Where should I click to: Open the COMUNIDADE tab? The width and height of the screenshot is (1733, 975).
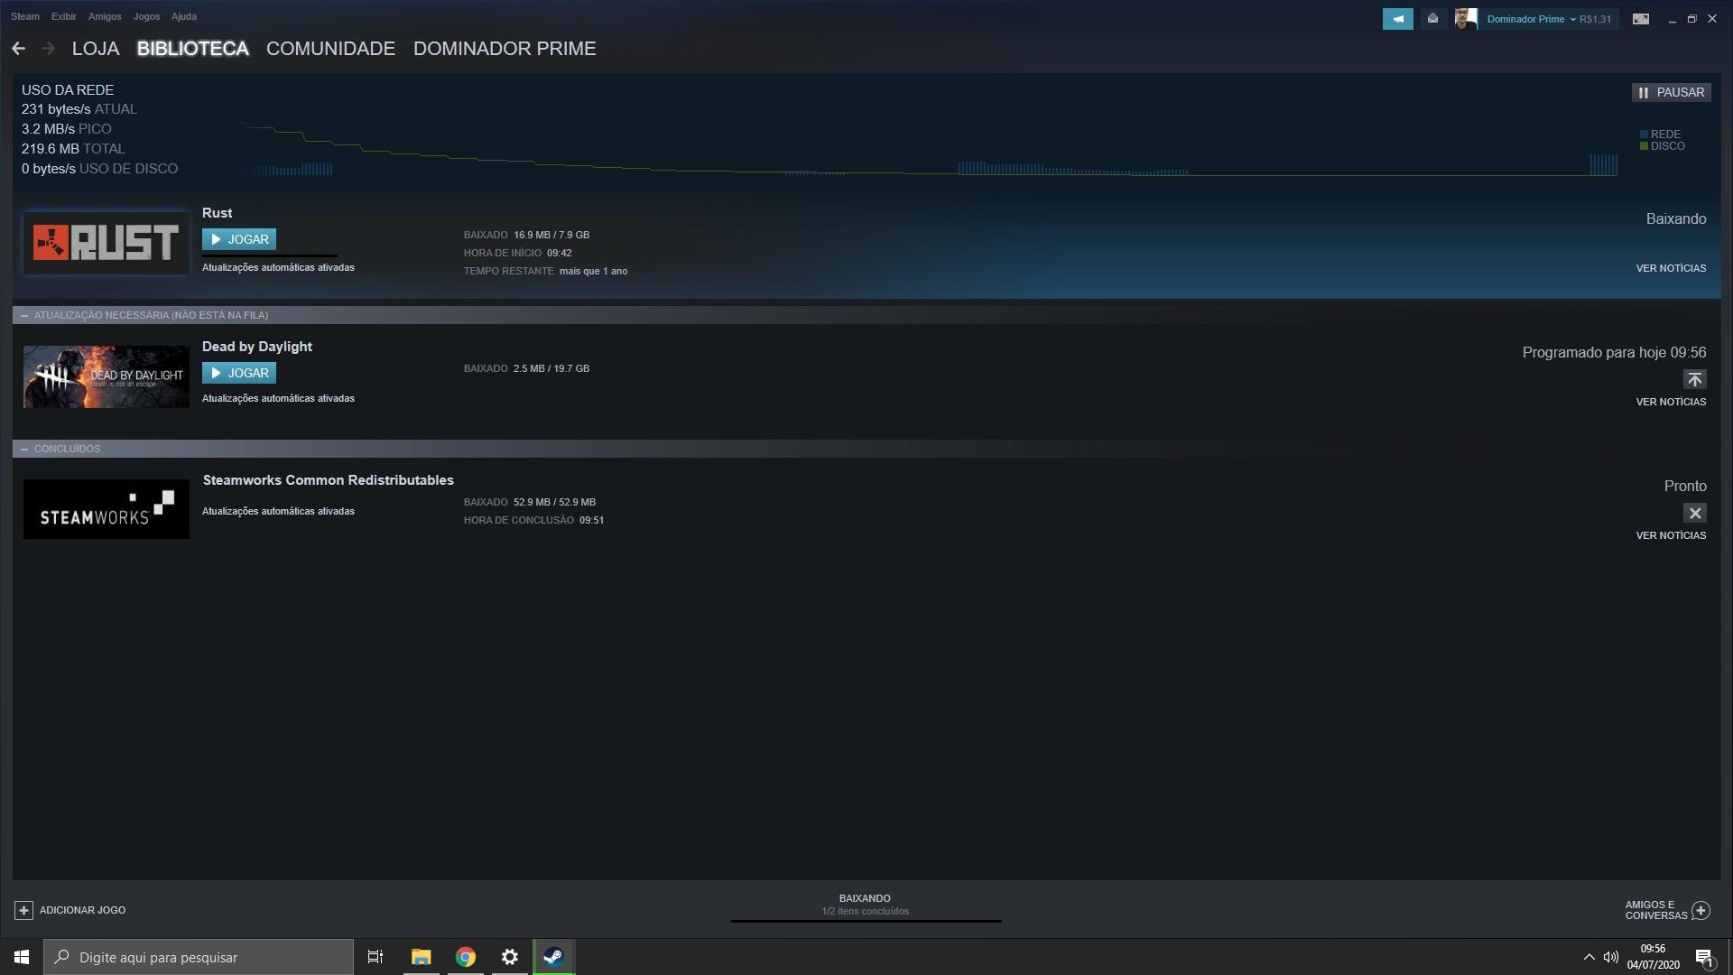[x=330, y=49]
